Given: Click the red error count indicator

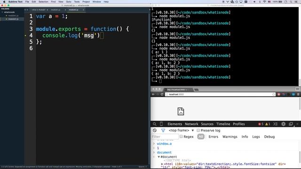Looking at the screenshot, I should 261,124.
